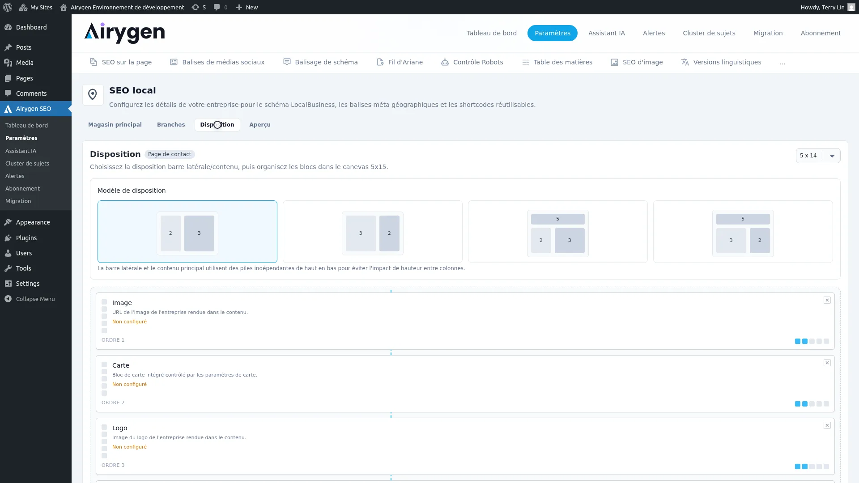
Task: Open Table des matières settings
Action: tap(557, 62)
